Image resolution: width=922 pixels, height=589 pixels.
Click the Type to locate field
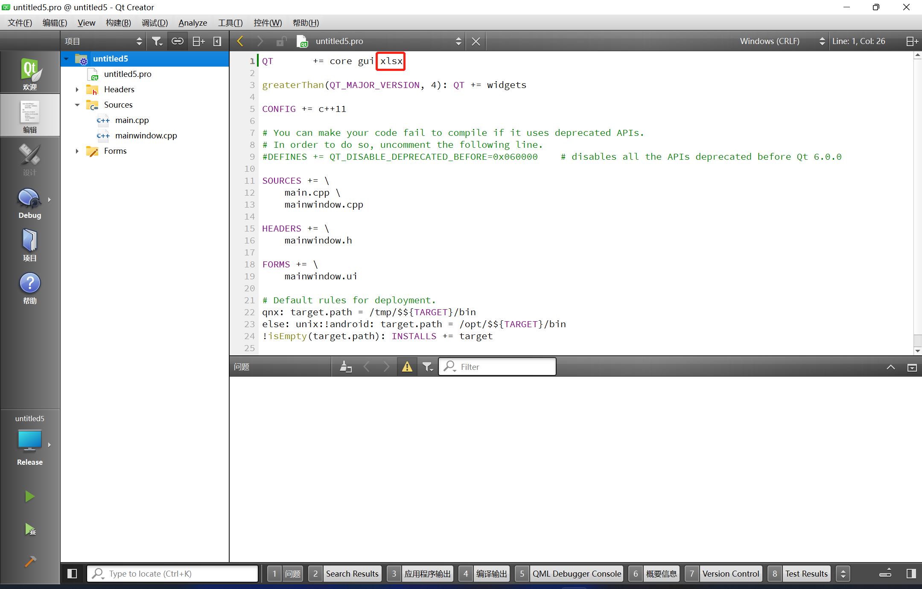coord(173,574)
